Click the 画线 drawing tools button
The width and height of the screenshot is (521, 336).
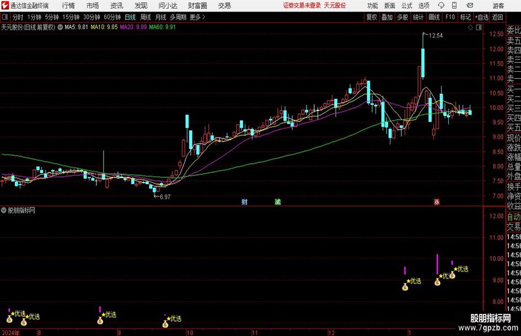(x=434, y=17)
